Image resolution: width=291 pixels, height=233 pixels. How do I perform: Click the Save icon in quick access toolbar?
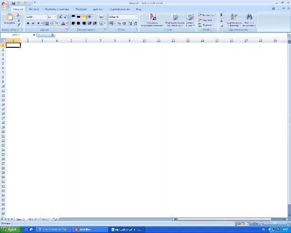coord(13,3)
